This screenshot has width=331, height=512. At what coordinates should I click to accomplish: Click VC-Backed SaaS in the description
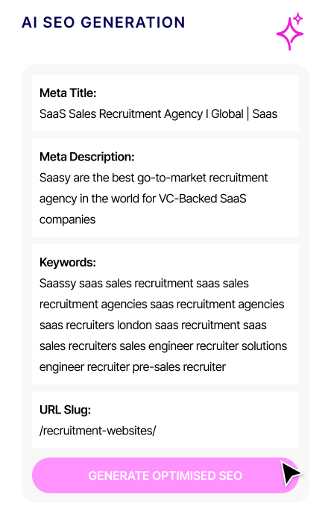[x=203, y=199]
